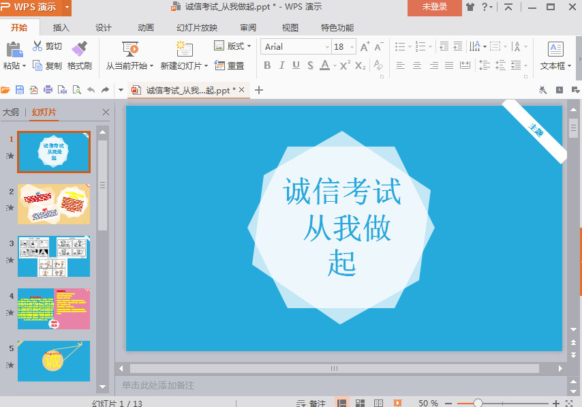Switch to the Design (设计) tab
Screen dimensions: 582x407
tap(103, 27)
